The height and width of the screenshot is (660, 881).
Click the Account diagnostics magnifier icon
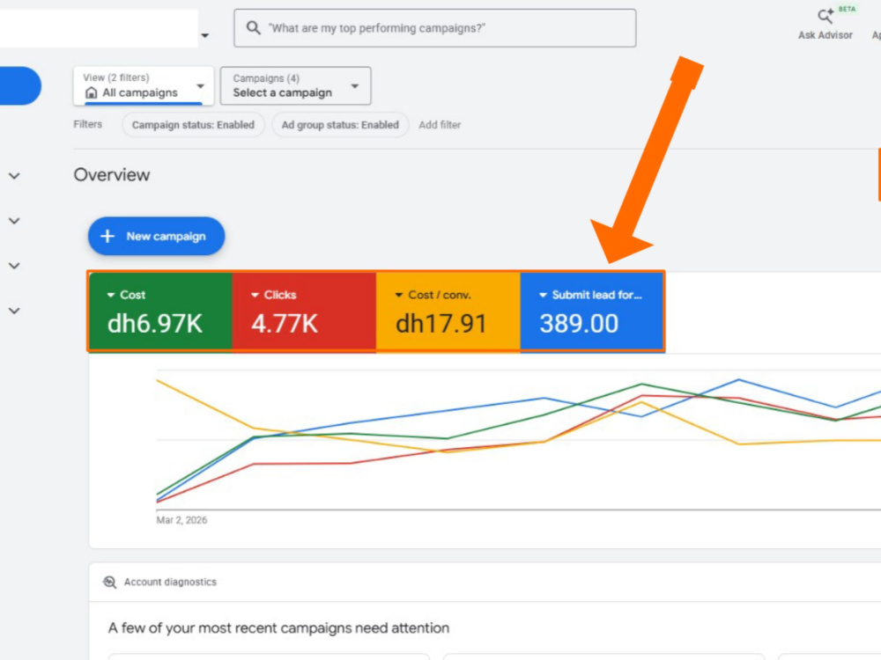point(109,582)
